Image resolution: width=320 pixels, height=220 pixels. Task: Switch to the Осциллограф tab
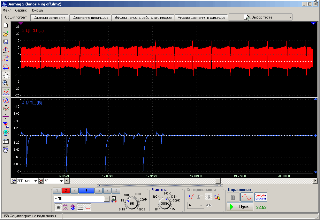(16, 17)
